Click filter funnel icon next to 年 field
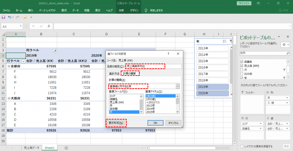This screenshot has width=293, height=151. pos(284,78)
